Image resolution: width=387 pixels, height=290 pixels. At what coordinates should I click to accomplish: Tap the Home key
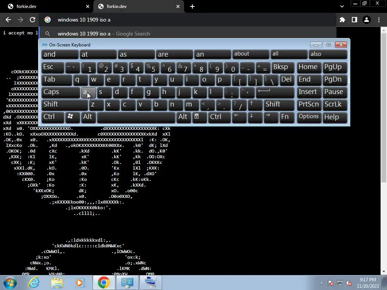click(x=309, y=68)
